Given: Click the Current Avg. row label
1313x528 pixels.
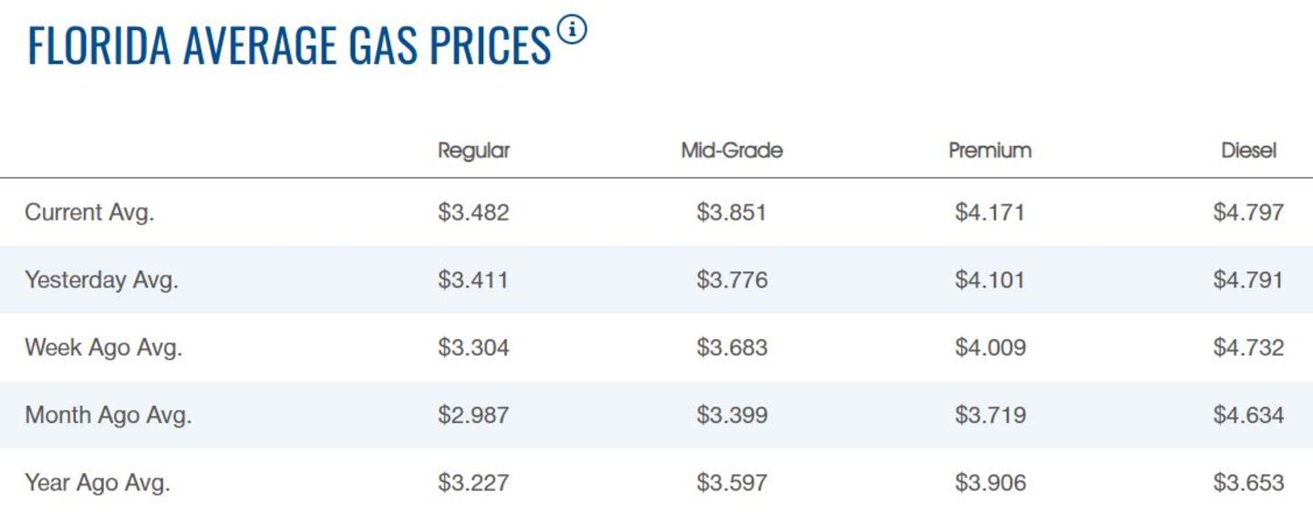Looking at the screenshot, I should 89,212.
